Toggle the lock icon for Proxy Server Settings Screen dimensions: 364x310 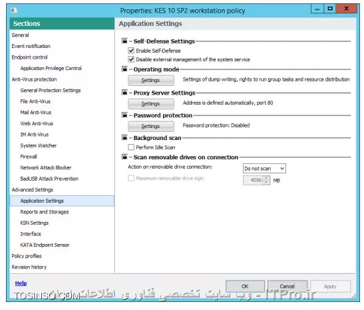click(124, 93)
